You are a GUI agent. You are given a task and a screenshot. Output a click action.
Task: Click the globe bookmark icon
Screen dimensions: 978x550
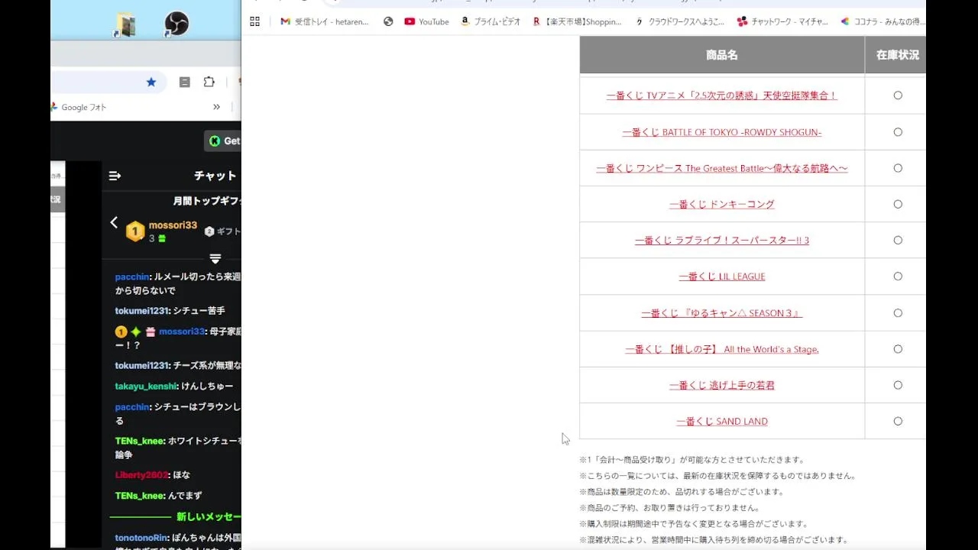(x=388, y=21)
